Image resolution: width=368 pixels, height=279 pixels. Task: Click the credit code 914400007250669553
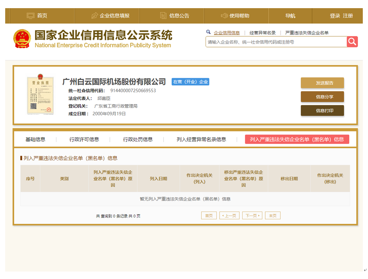133,90
